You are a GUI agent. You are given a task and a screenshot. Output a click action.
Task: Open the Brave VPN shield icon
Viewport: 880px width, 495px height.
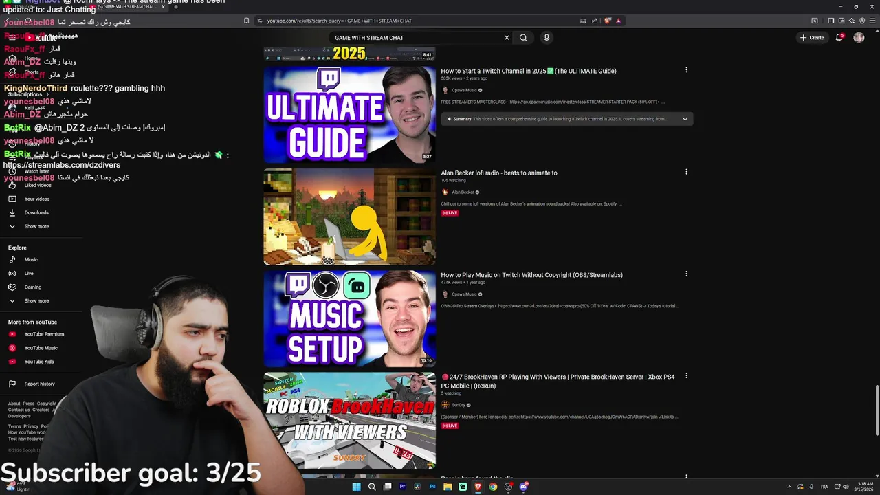point(862,21)
